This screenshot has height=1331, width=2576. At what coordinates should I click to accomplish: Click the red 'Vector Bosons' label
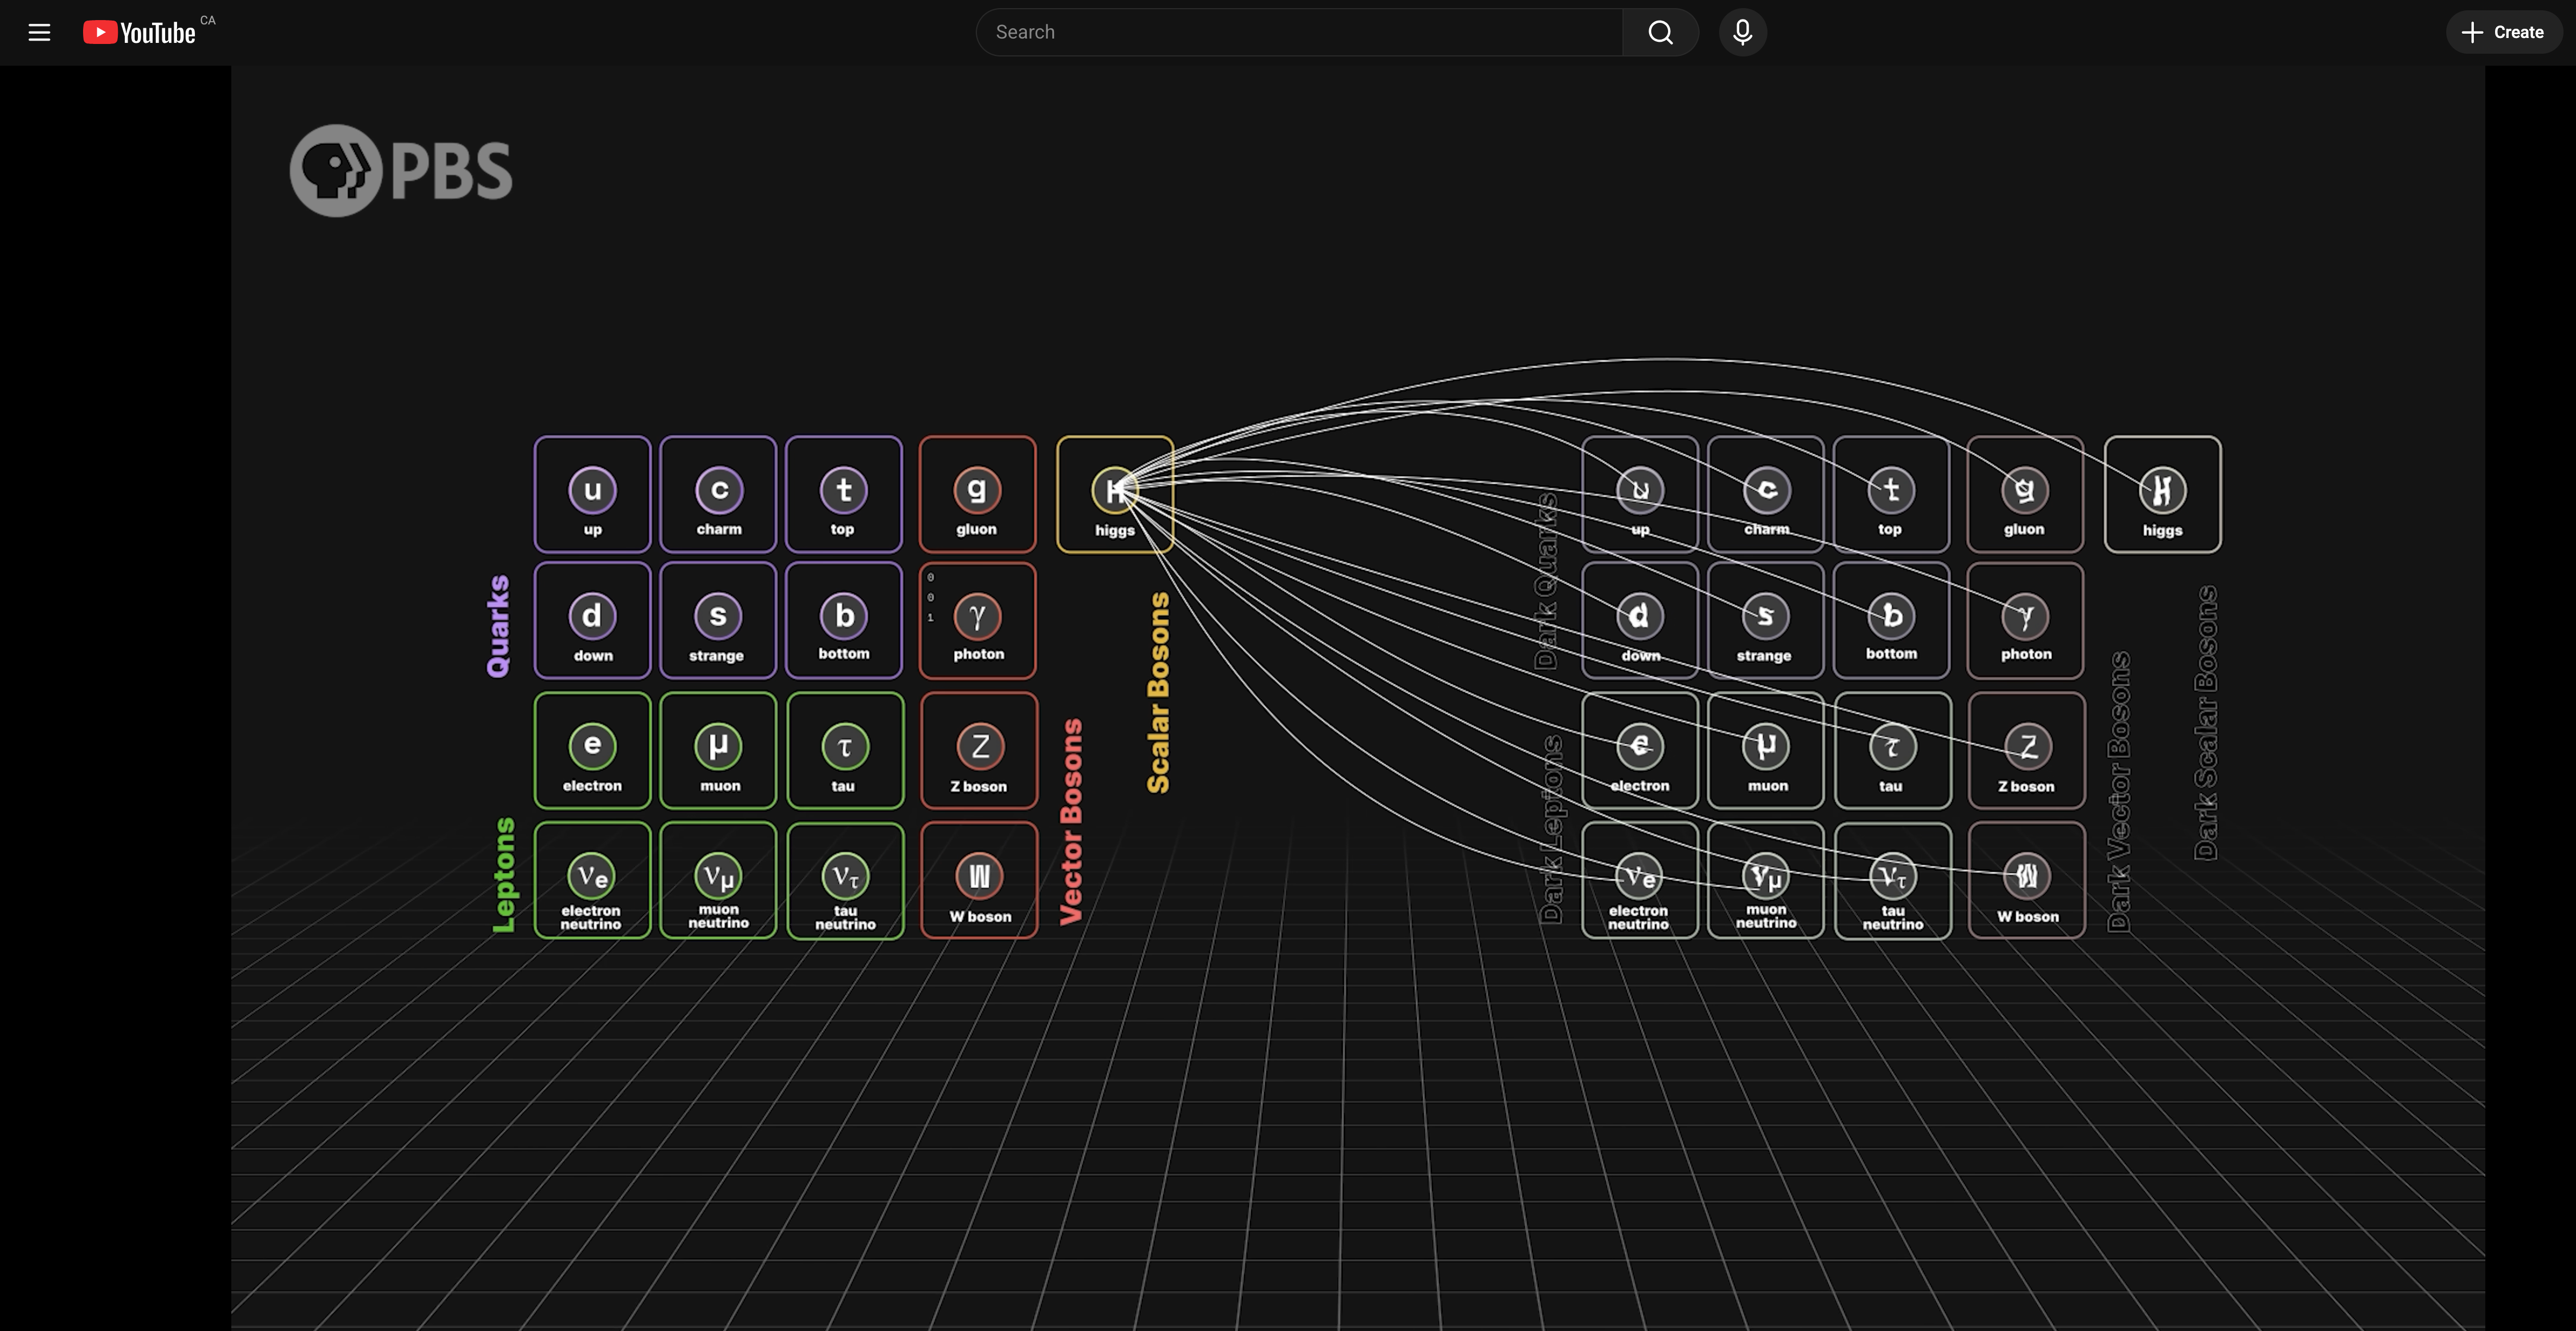1071,821
